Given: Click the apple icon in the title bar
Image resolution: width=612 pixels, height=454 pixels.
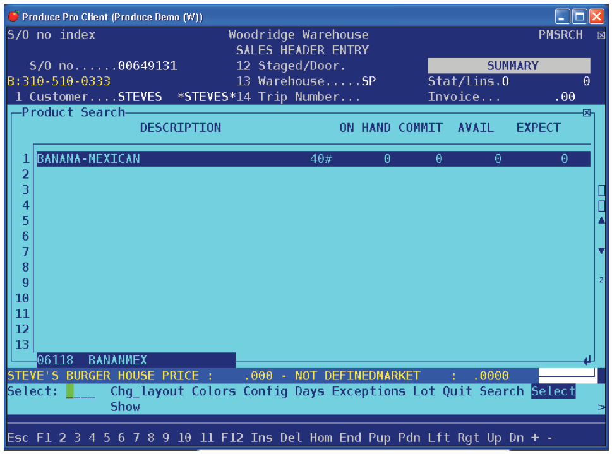Looking at the screenshot, I should (x=13, y=16).
